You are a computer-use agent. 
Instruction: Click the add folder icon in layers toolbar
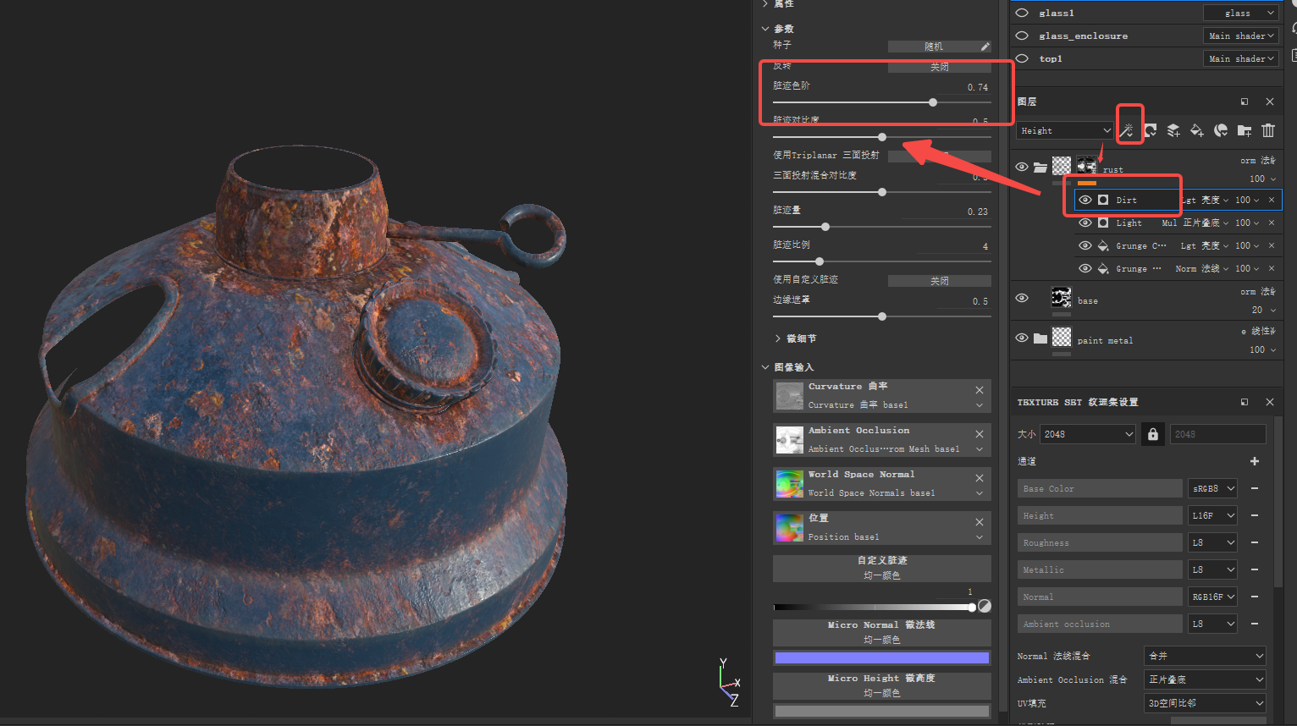pyautogui.click(x=1245, y=130)
